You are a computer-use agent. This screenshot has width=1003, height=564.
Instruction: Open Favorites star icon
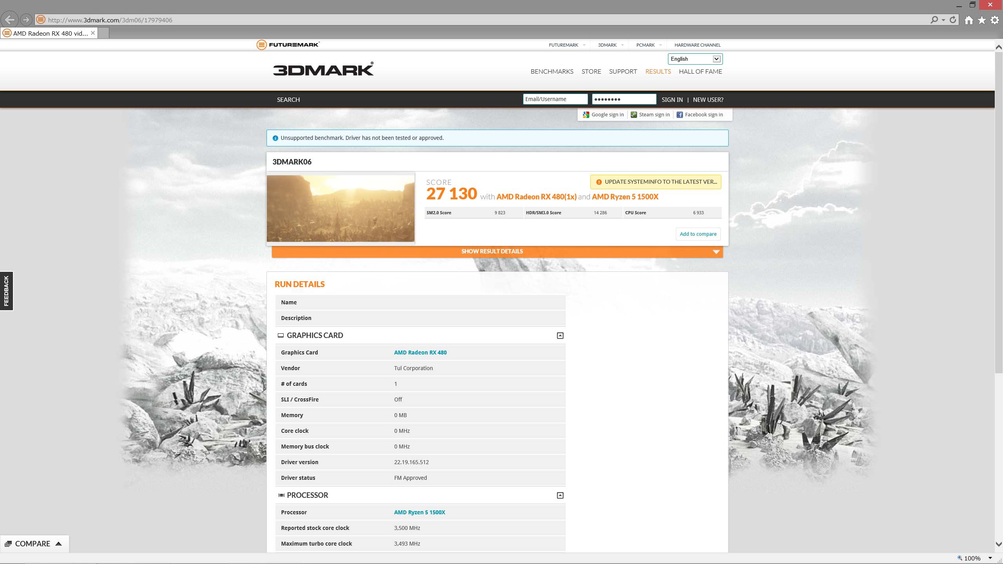(x=981, y=20)
